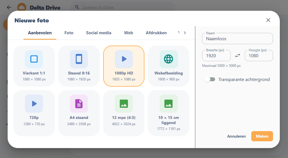Pick the 1080p HD play preset icon
Viewport: 288px width, 158px height.
[x=124, y=59]
